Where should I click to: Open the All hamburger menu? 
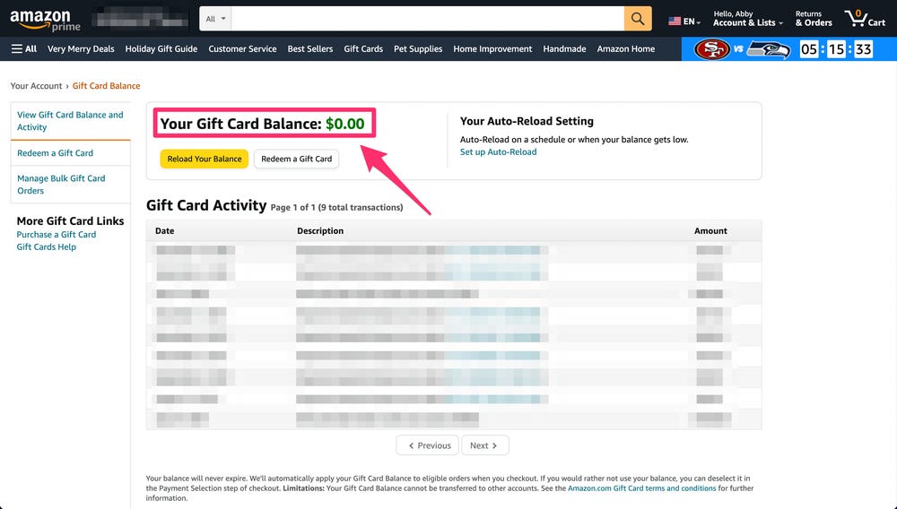[x=24, y=49]
